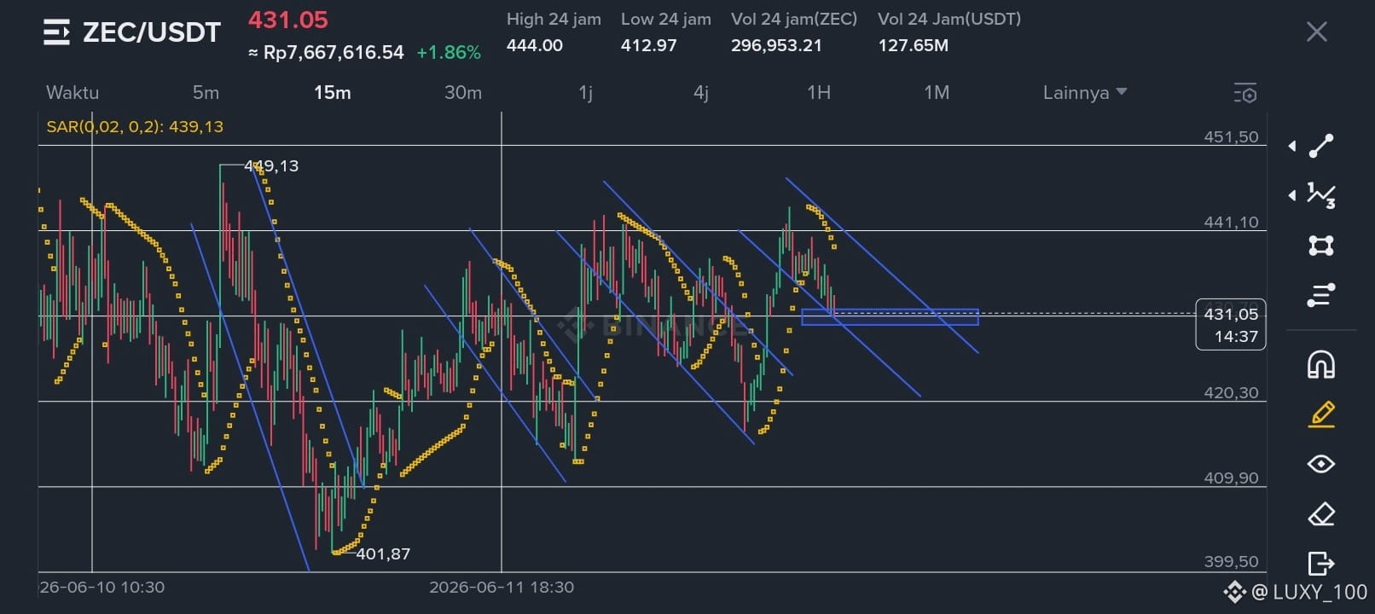Screen dimensions: 1375x614
Task: Tap the 420,30 price axis label
Action: pyautogui.click(x=1231, y=392)
